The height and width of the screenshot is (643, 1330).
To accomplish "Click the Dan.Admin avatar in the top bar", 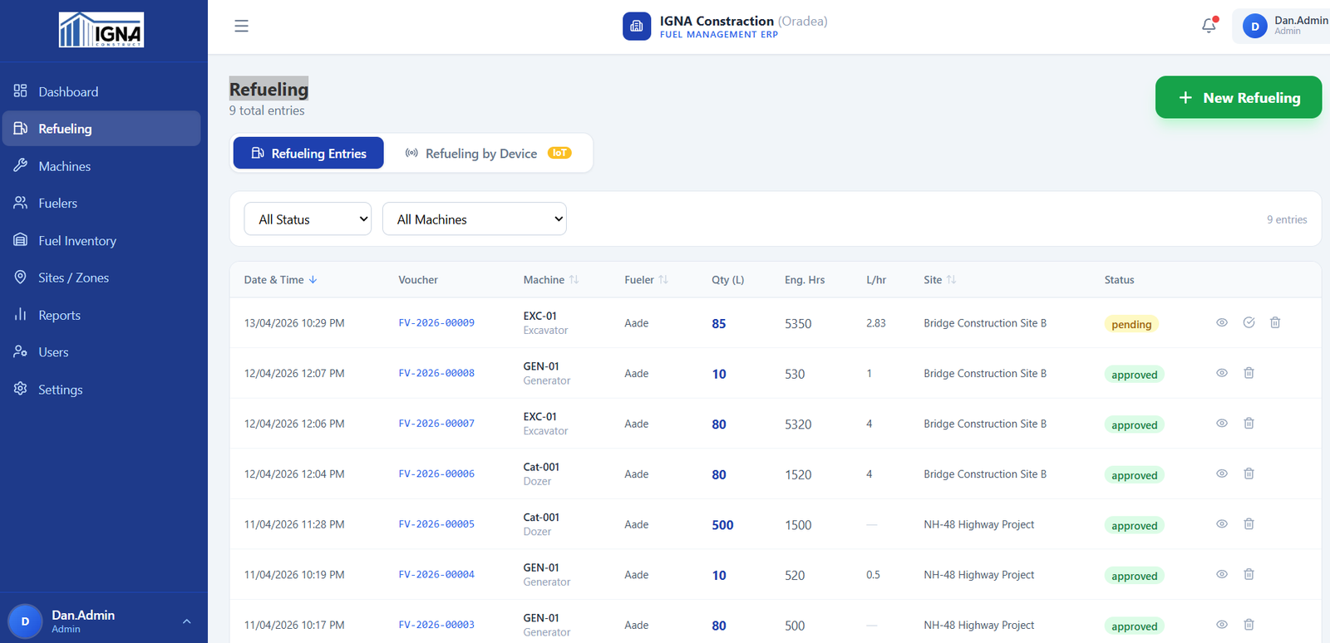I will [1254, 27].
